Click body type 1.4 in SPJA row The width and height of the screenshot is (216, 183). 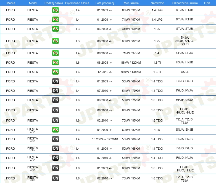tap(157, 53)
